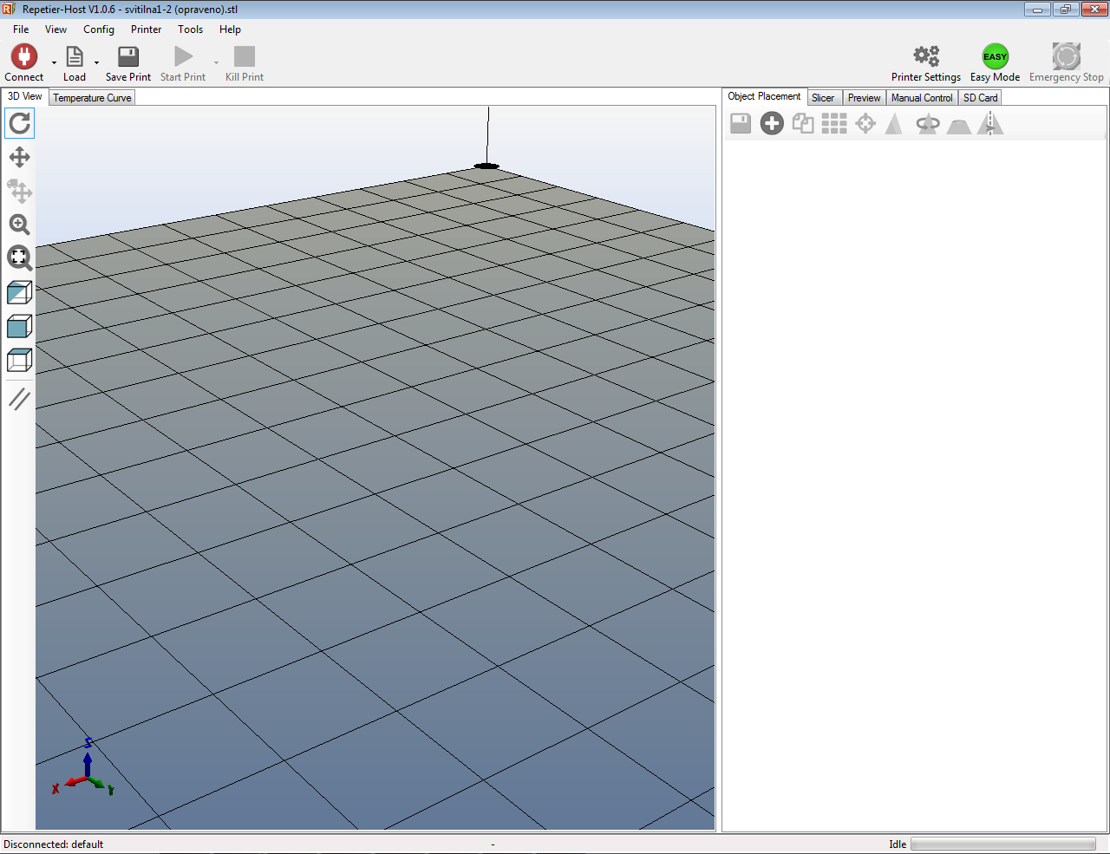This screenshot has width=1110, height=854.
Task: Open the Config menu
Action: click(99, 29)
